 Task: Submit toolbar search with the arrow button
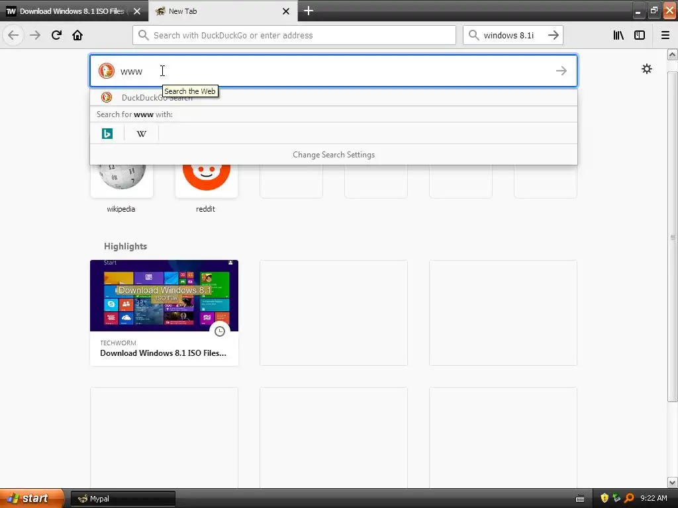pyautogui.click(x=554, y=35)
